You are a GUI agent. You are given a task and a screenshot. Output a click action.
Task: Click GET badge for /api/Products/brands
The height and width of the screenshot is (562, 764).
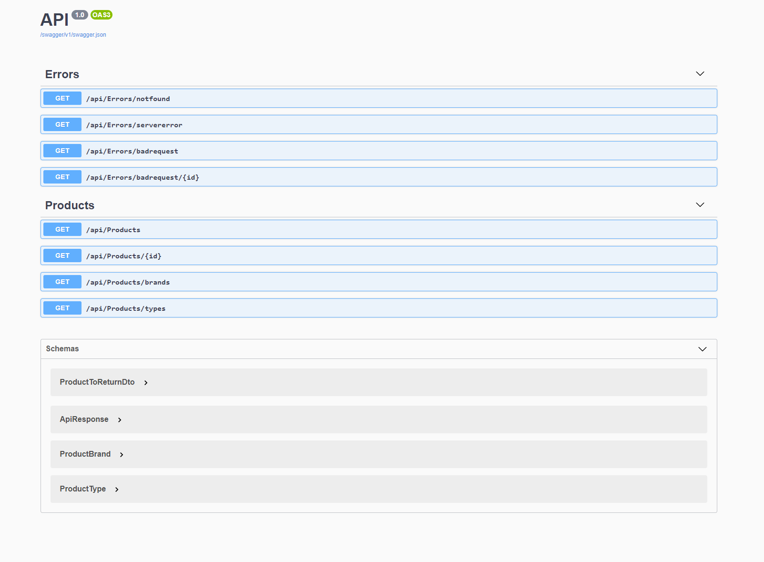(x=62, y=282)
